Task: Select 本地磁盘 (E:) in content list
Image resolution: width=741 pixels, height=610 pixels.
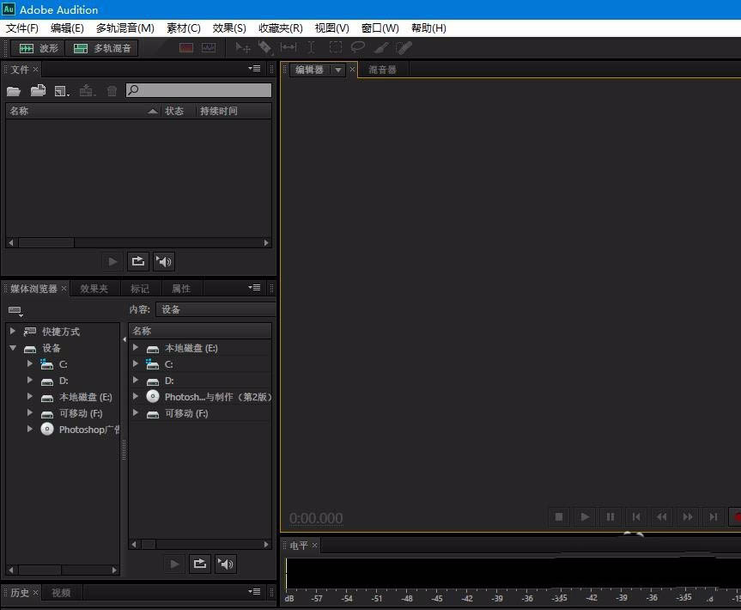Action: coord(200,348)
